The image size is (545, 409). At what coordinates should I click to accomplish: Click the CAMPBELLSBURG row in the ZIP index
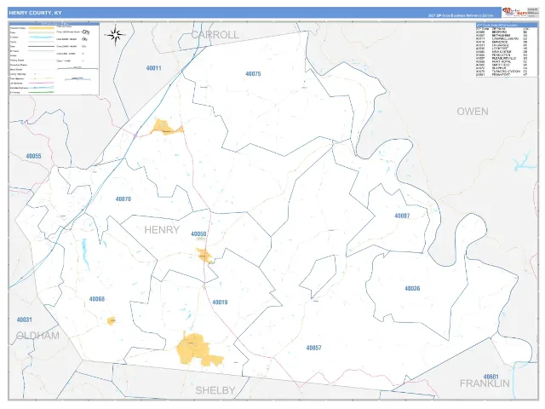(505, 38)
